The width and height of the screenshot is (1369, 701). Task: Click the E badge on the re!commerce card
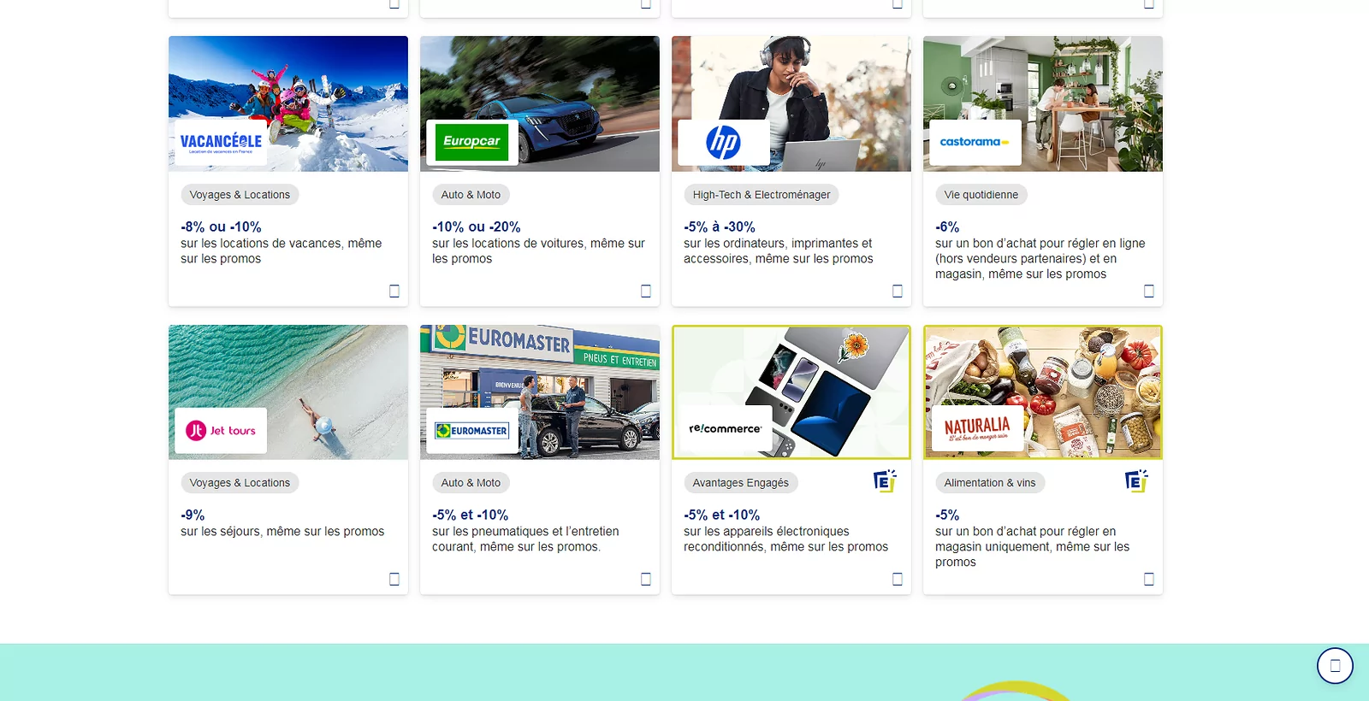tap(885, 481)
